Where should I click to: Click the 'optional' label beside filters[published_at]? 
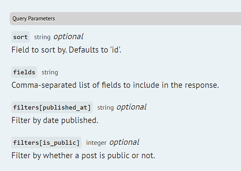pos(131,107)
